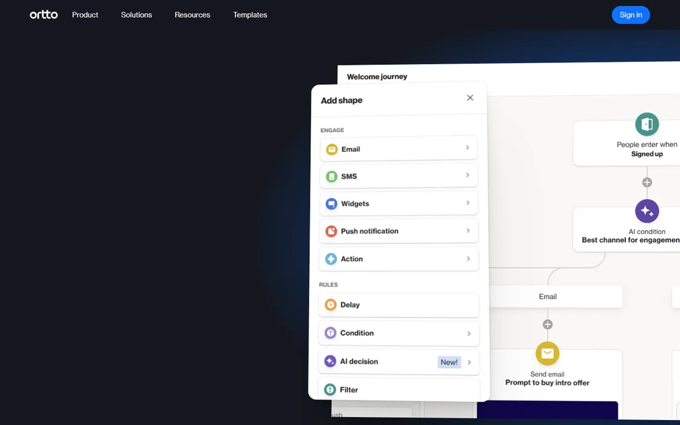
Task: Click the Delay shape label
Action: click(350, 305)
